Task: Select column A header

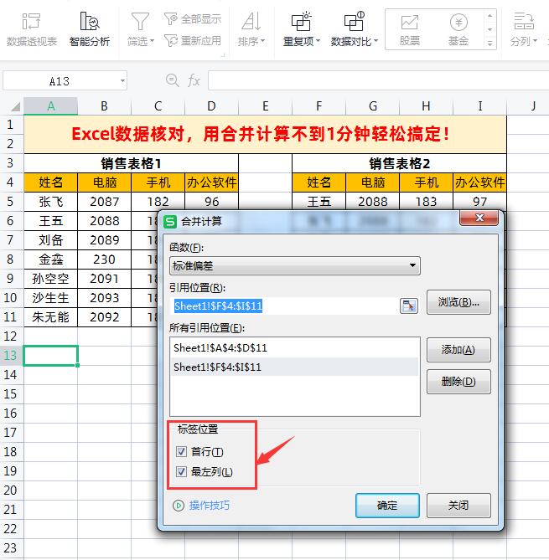Action: point(51,106)
